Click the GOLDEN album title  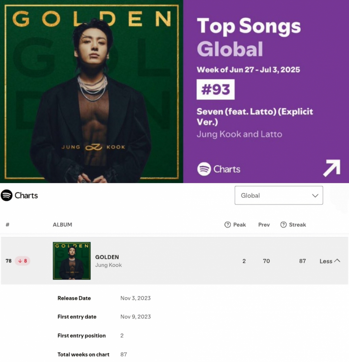[107, 257]
